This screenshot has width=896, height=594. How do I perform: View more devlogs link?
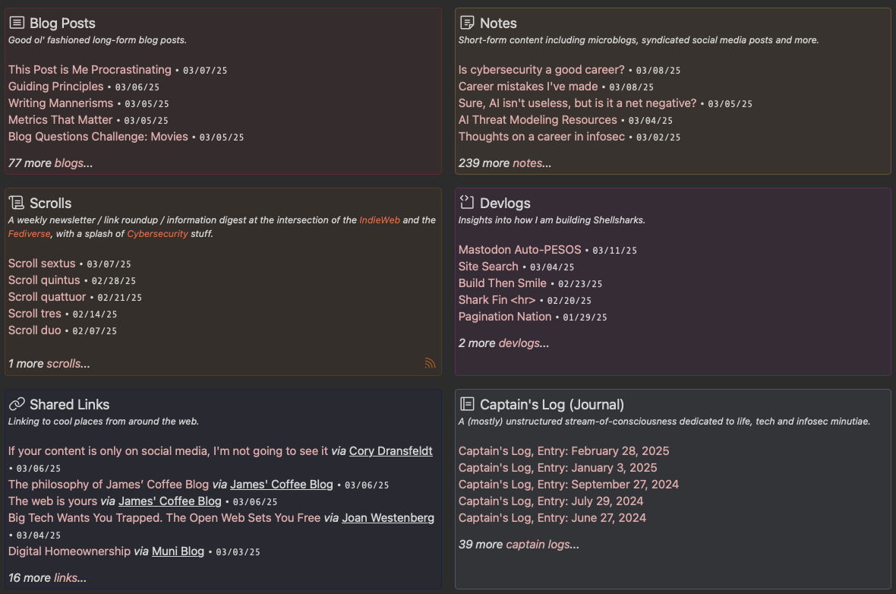click(519, 343)
